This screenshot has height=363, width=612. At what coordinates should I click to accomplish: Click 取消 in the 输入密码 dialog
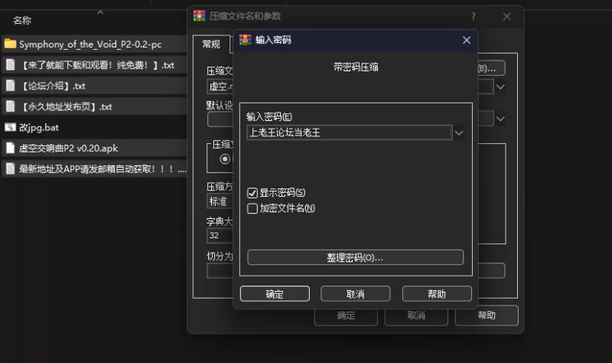point(356,294)
